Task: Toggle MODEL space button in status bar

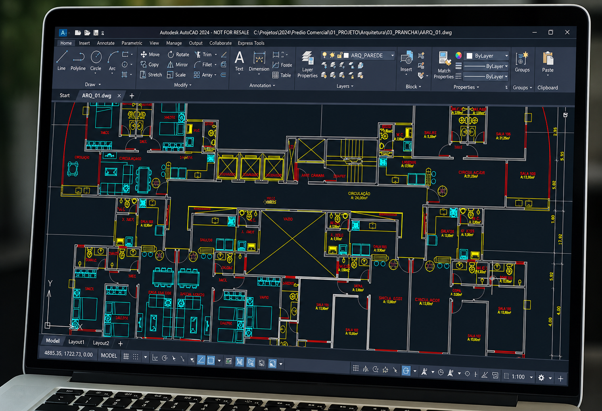Action: click(x=109, y=355)
